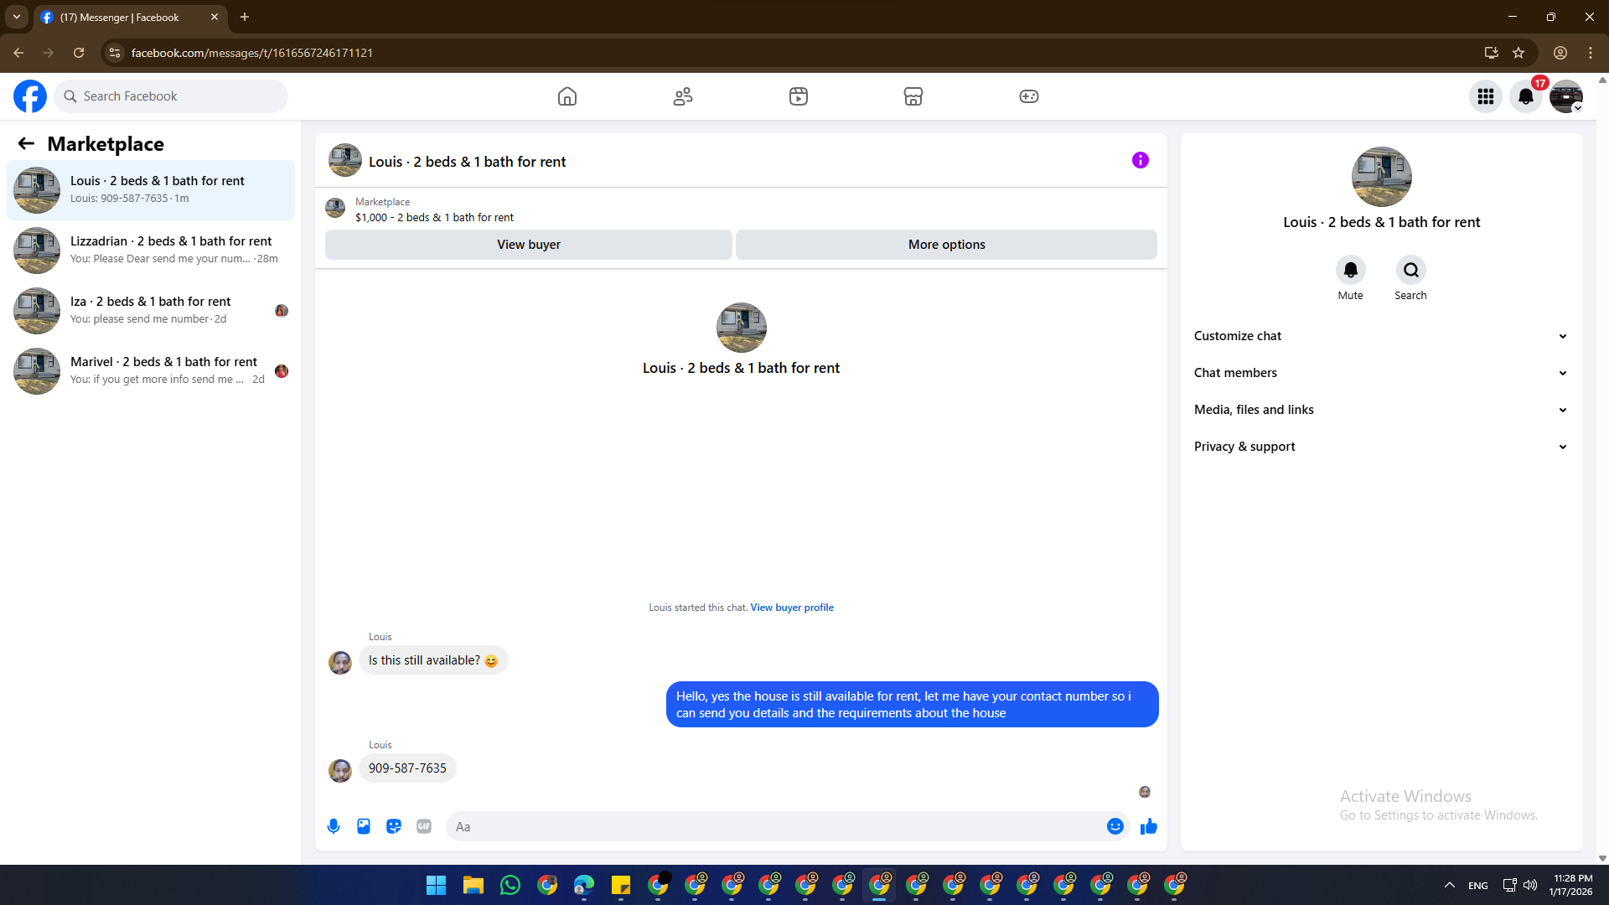
Task: Open Facebook Marketplace from top navigation
Action: pos(913,96)
